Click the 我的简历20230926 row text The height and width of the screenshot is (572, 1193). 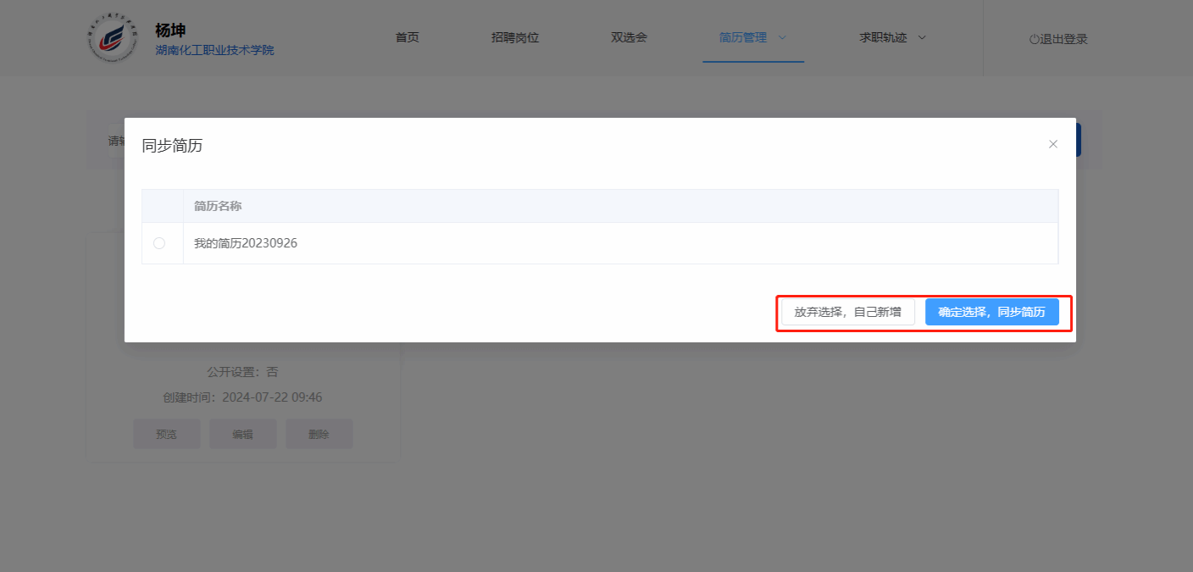[246, 243]
